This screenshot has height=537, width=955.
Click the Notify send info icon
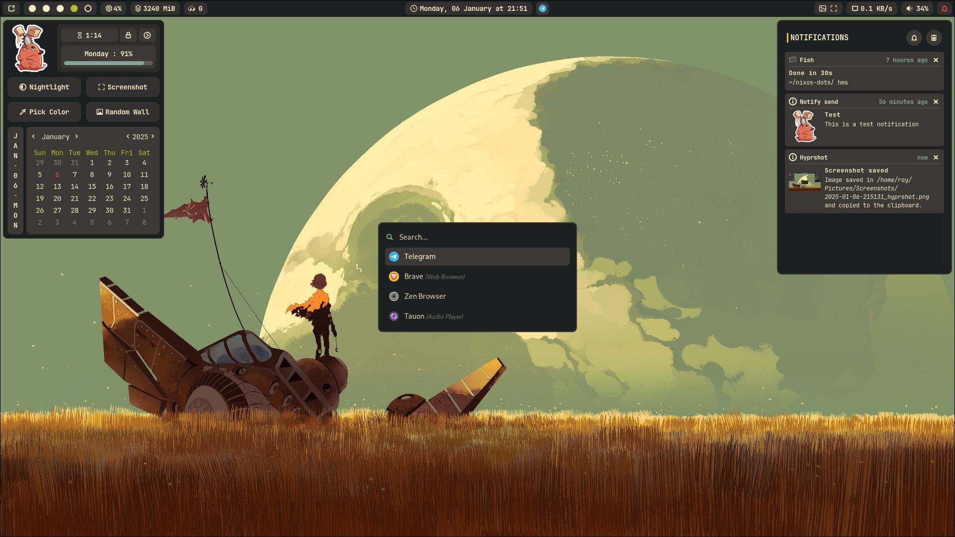(793, 101)
